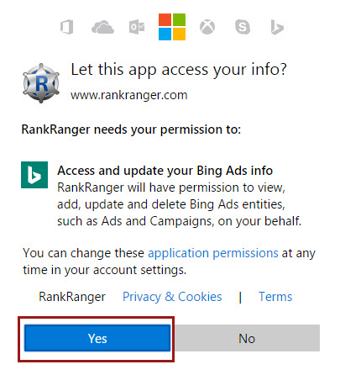Image resolution: width=340 pixels, height=375 pixels.
Task: Click the www.rankranger.com URL text
Action: pos(128,95)
